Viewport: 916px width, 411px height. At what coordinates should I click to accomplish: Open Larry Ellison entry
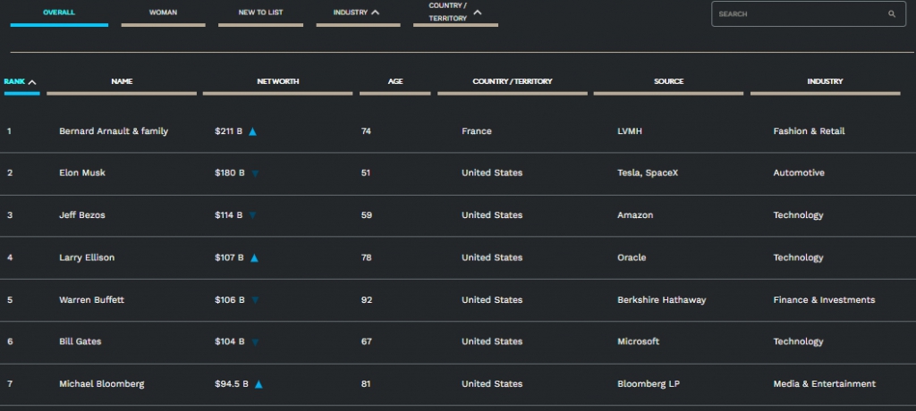click(x=87, y=257)
